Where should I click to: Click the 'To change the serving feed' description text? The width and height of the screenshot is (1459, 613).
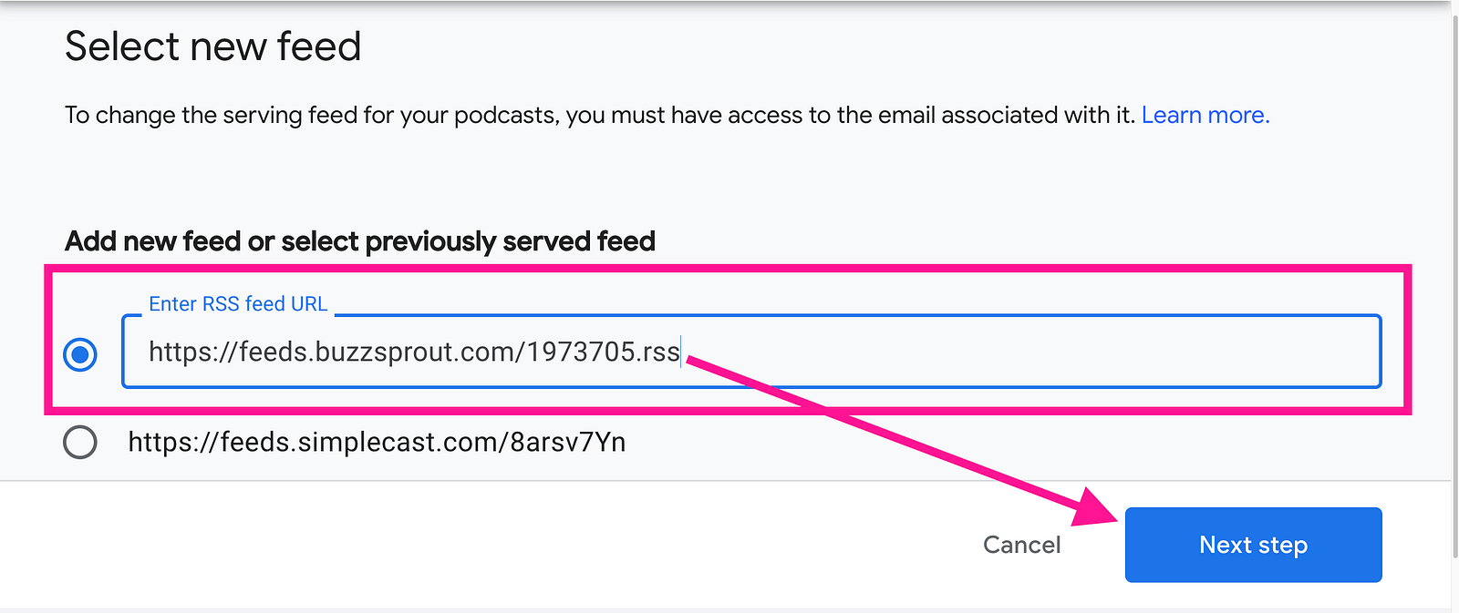tap(600, 115)
